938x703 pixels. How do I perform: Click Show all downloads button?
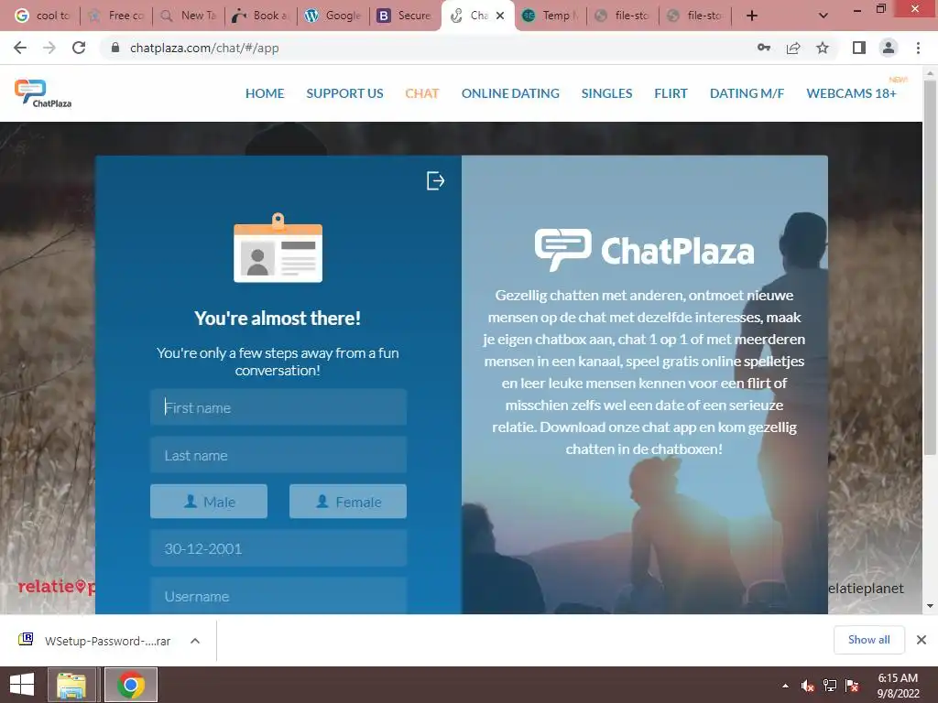pos(868,640)
